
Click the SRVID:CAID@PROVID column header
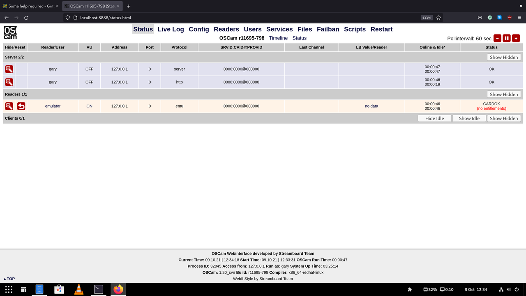[241, 47]
